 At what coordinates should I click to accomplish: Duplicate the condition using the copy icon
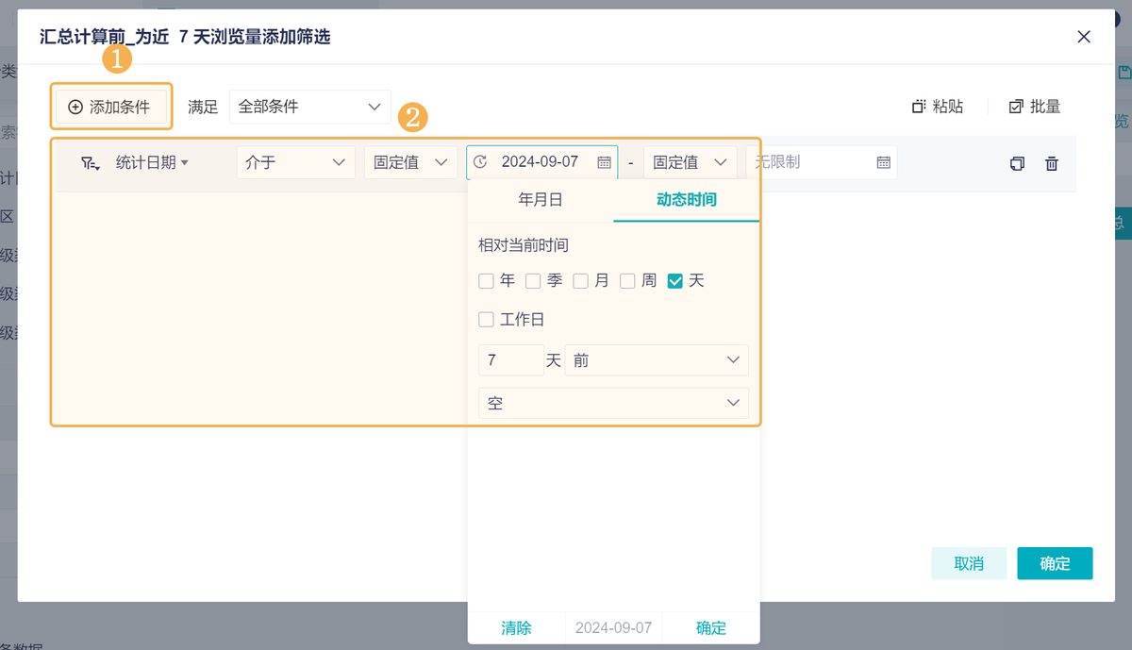tap(1017, 162)
